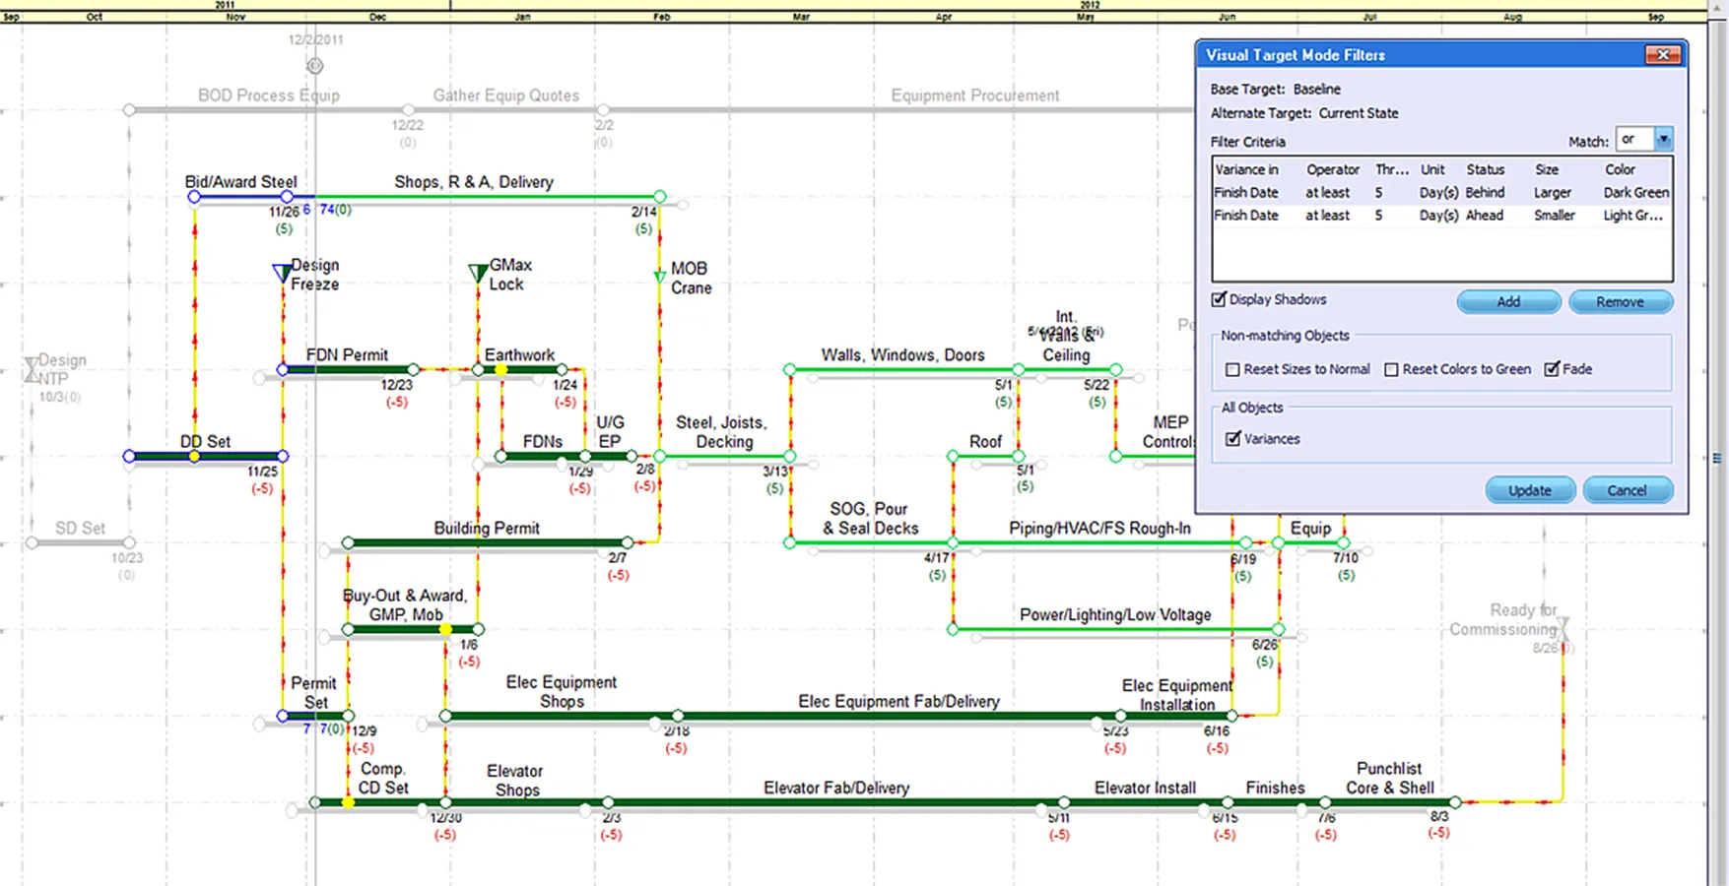Viewport: 1729px width, 886px height.
Task: Click the 8/3 finish date label
Action: pyautogui.click(x=1439, y=816)
